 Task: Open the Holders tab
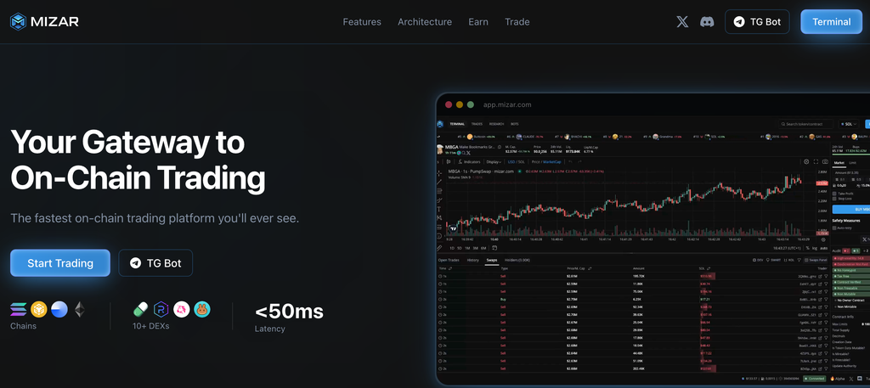point(517,260)
